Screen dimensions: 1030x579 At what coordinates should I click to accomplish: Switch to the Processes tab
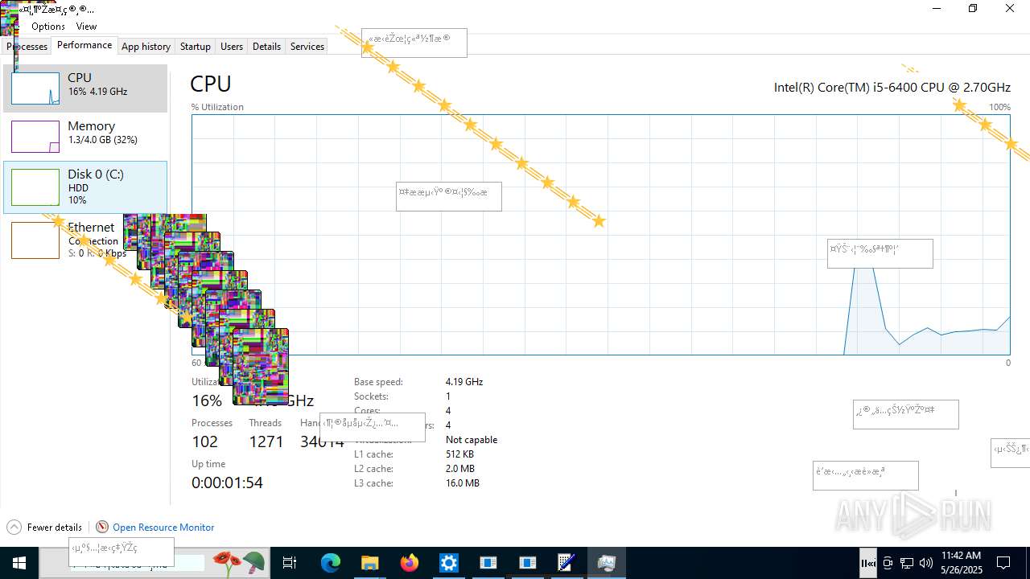27,47
